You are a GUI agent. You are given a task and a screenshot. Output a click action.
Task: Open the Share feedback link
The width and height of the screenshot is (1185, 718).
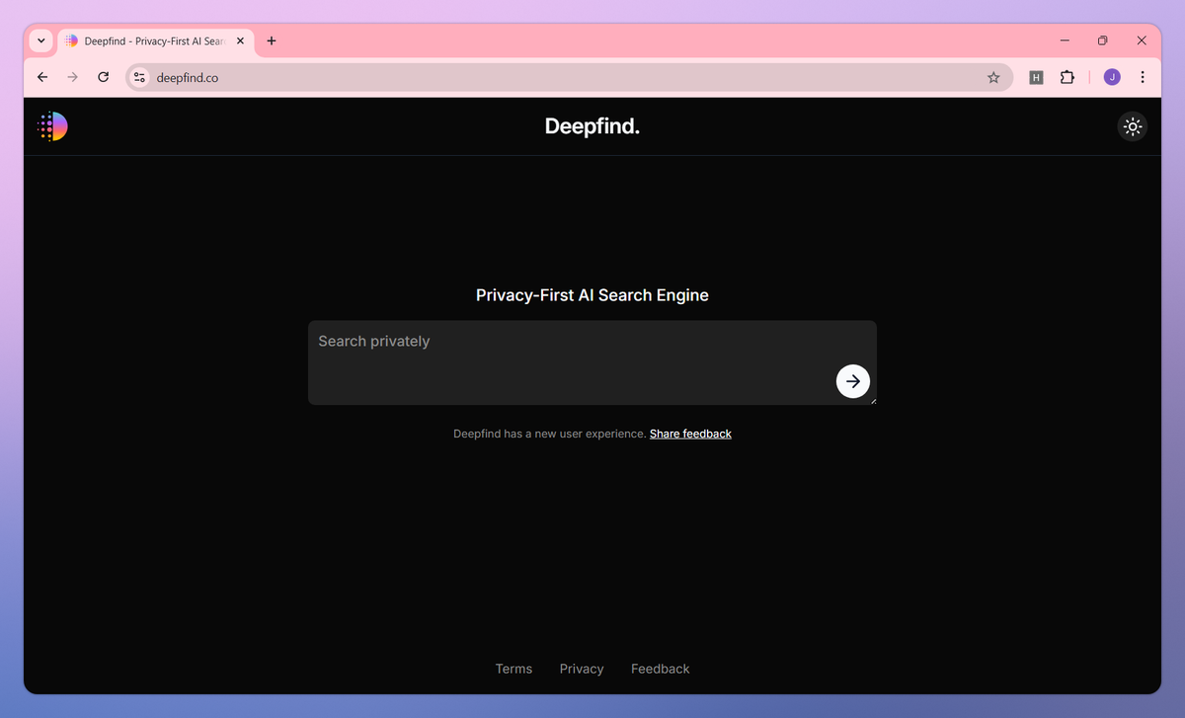click(690, 434)
